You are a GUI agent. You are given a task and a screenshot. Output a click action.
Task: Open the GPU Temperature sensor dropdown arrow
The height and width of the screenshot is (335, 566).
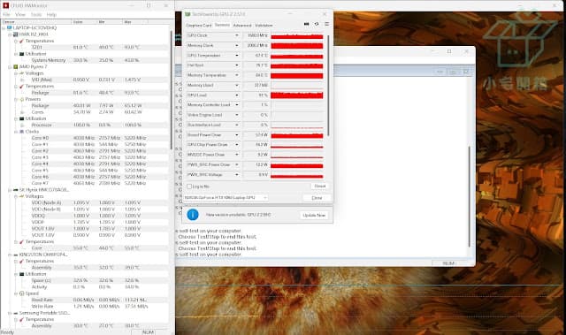tap(237, 56)
